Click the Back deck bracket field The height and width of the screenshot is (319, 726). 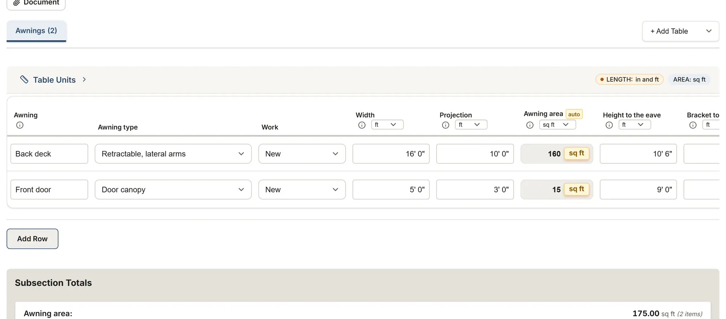[702, 154]
